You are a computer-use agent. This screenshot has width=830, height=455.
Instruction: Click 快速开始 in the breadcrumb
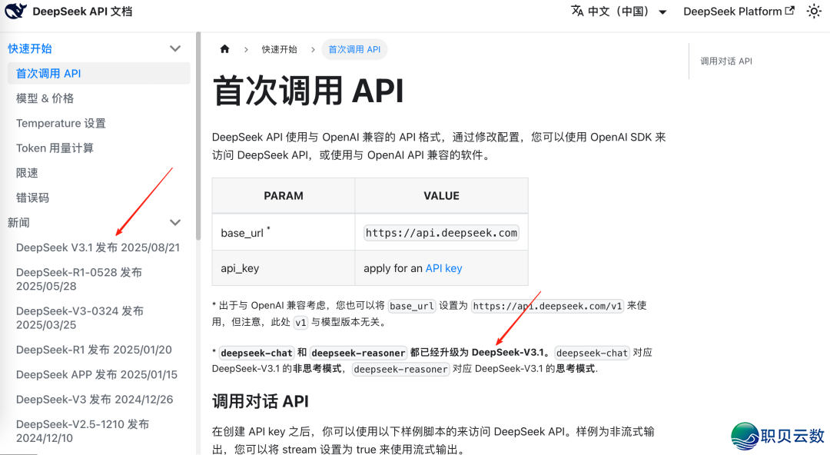click(280, 49)
